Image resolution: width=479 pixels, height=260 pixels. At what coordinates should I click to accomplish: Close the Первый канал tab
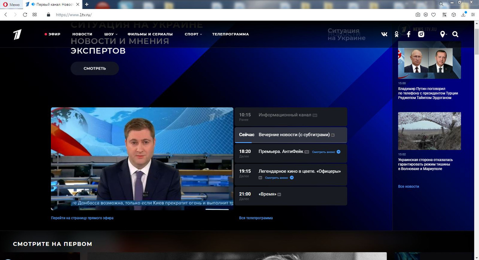77,4
